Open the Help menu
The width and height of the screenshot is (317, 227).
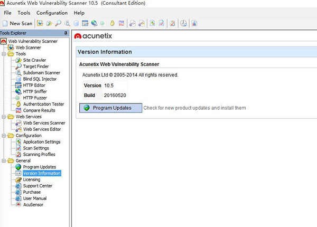point(79,13)
